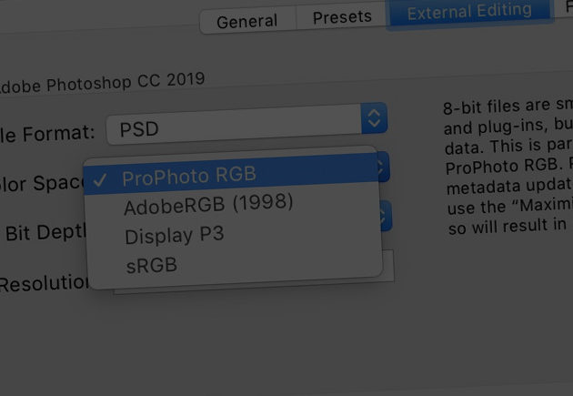573x396 pixels.
Task: Open the File Format PSD dropdown
Action: pos(246,125)
